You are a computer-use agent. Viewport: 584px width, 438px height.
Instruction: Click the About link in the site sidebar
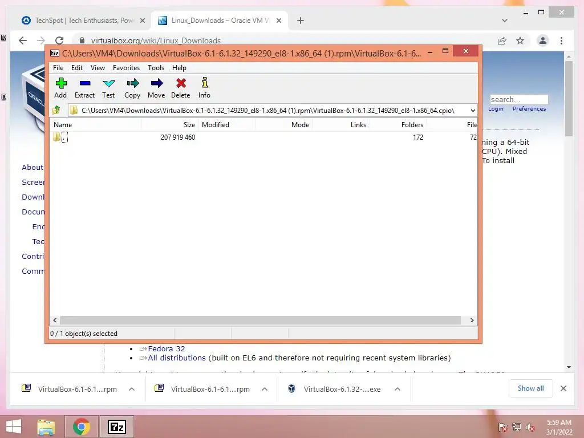(x=33, y=167)
